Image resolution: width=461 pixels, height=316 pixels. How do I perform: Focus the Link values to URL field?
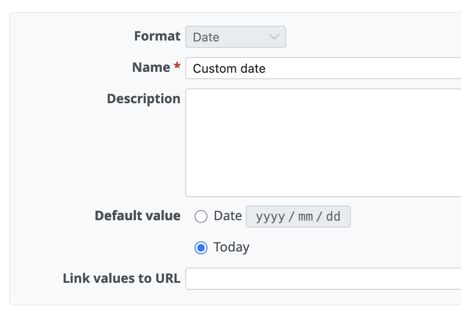click(x=323, y=279)
